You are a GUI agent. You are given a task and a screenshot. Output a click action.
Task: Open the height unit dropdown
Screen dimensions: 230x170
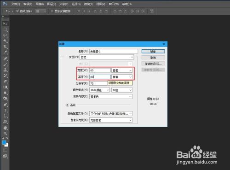pos(122,77)
